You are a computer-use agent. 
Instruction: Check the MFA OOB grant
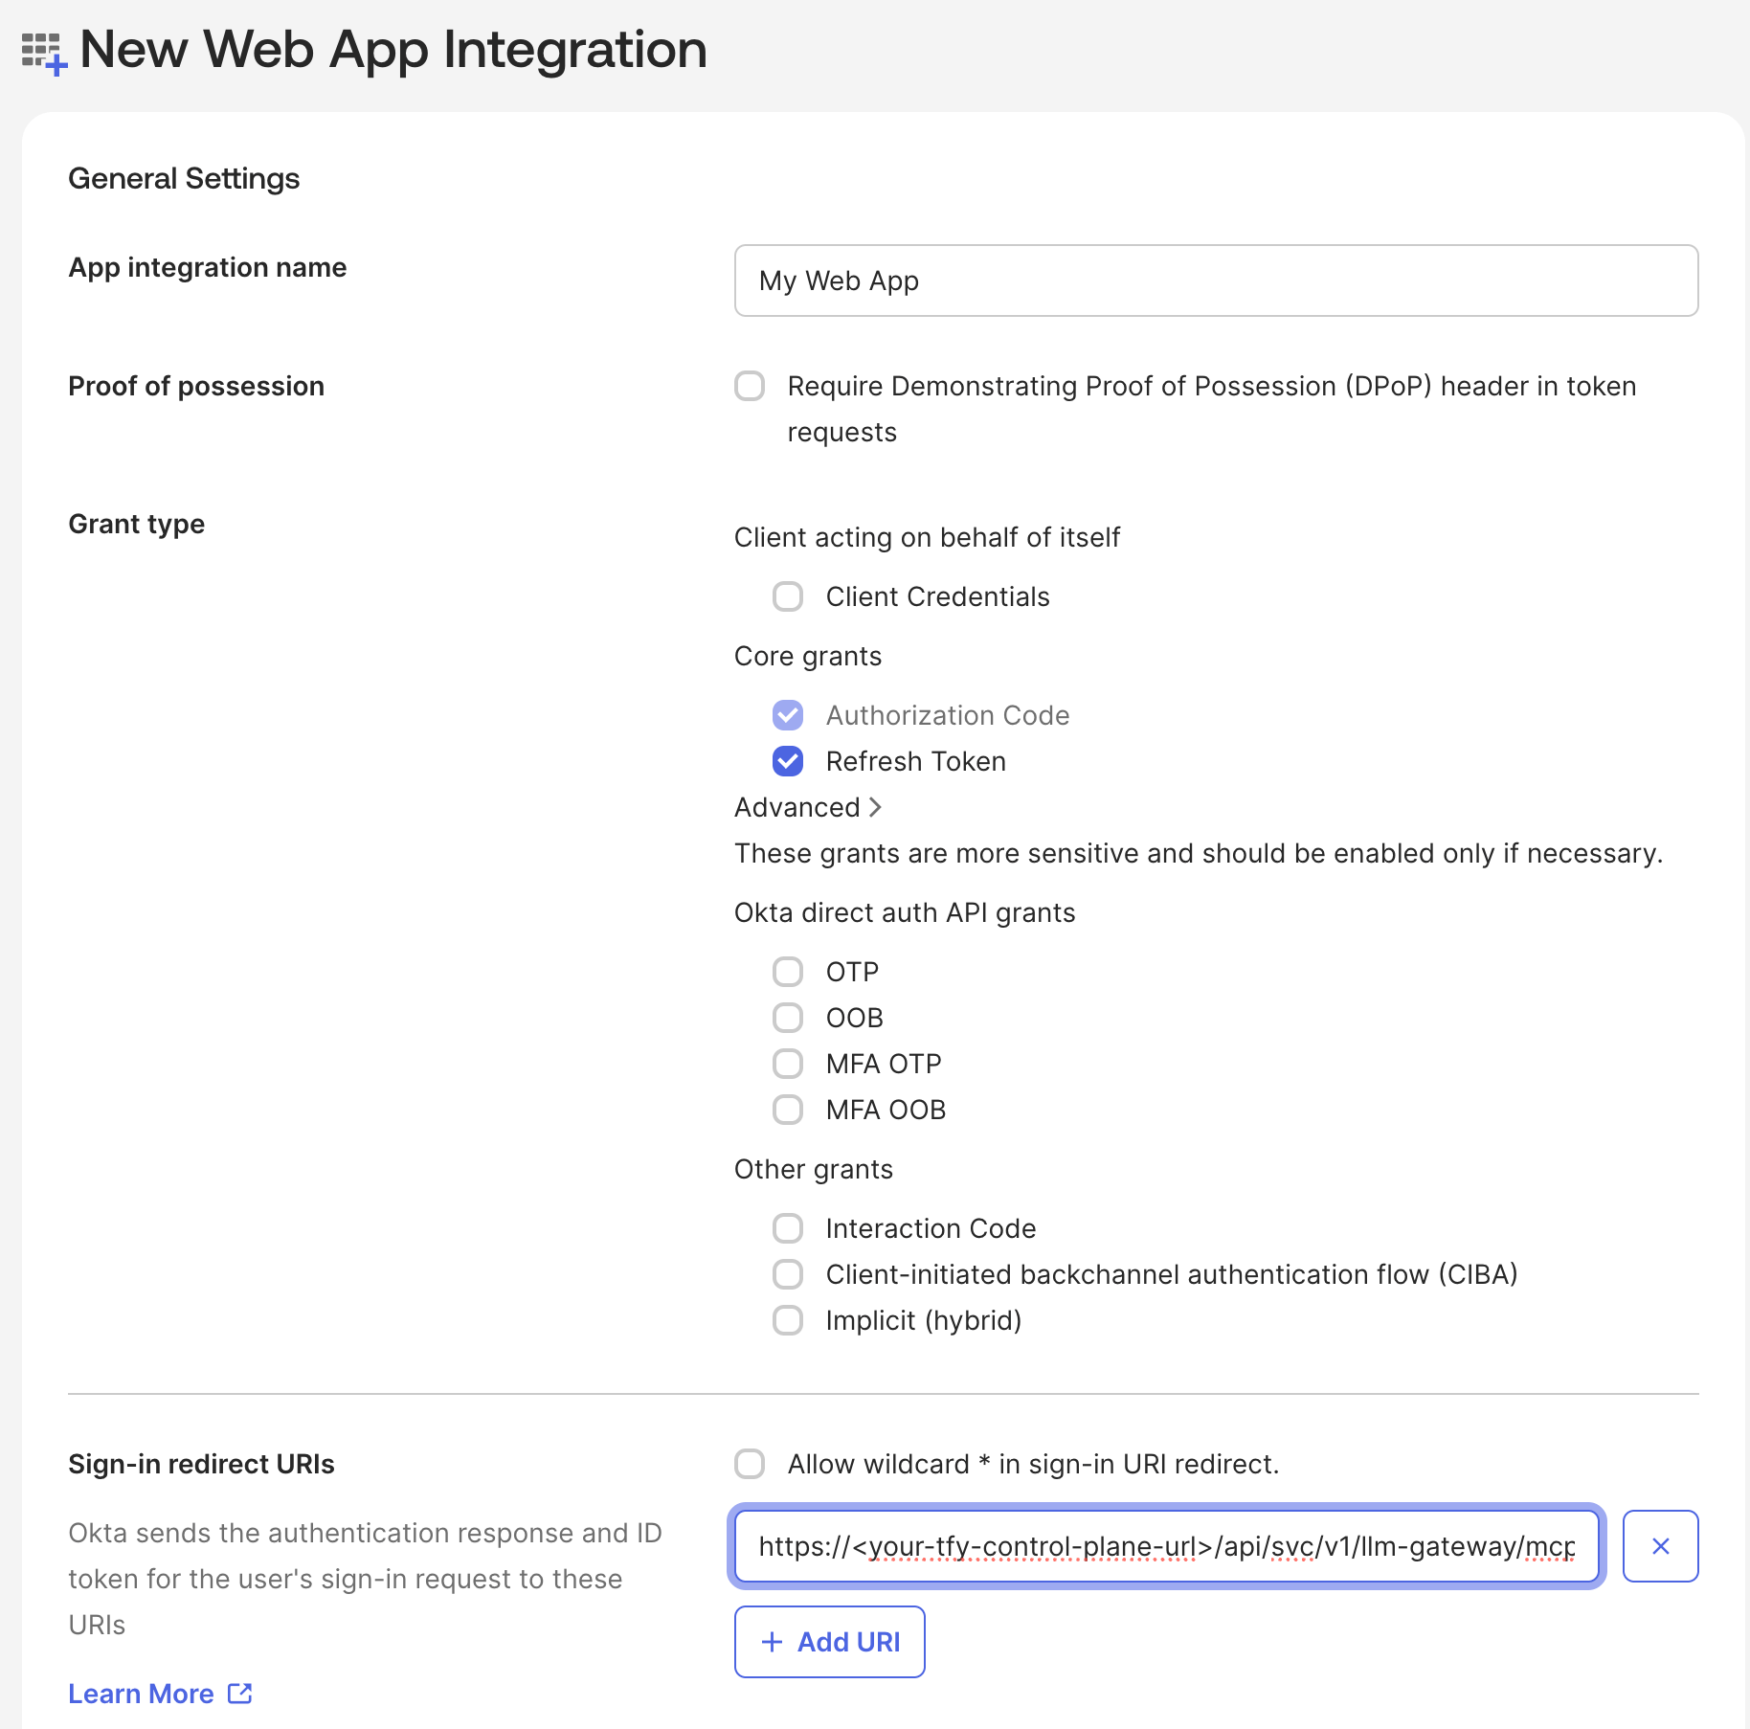tap(788, 1110)
